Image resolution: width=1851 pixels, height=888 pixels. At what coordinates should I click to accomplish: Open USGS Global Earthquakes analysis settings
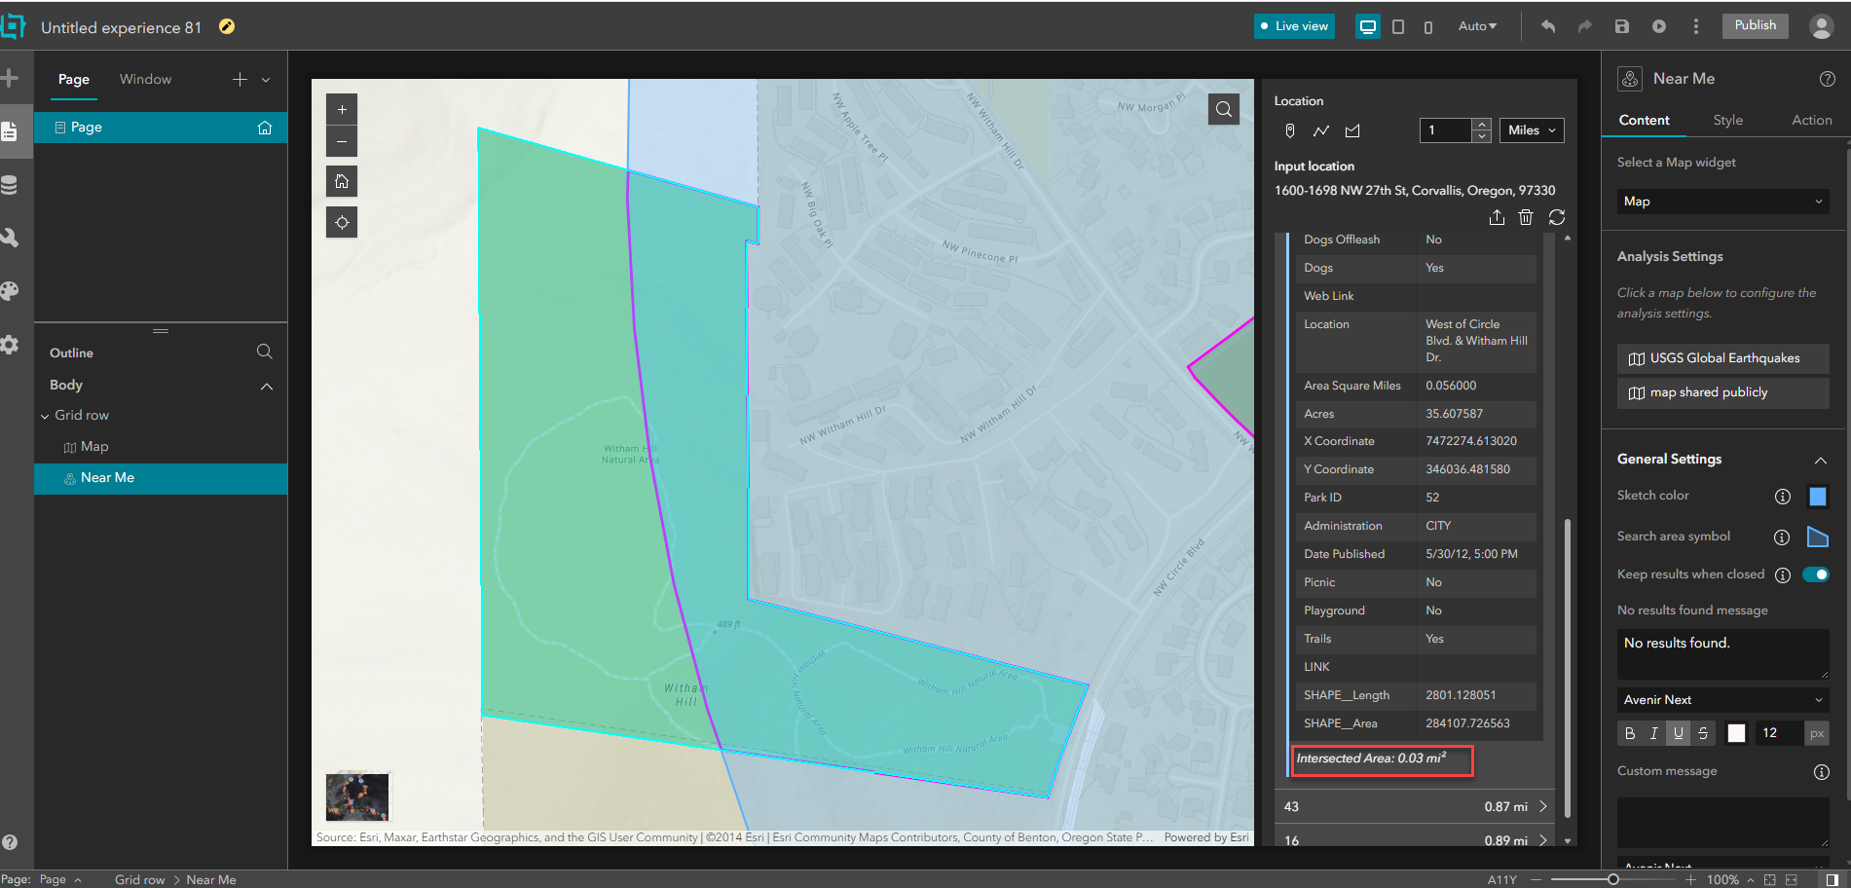point(1722,358)
